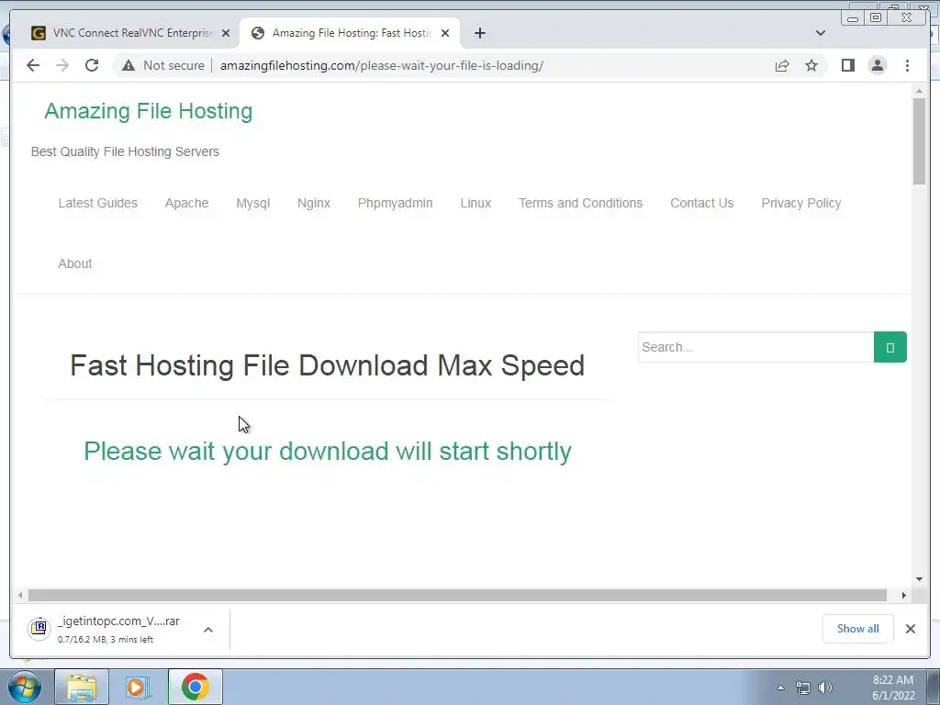Click the Chrome taskbar icon
Screen dimensions: 940x705
coord(195,687)
